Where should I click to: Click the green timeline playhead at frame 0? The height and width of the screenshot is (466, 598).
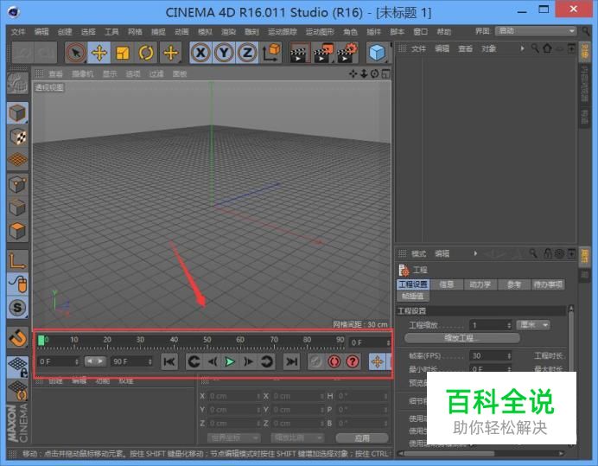point(41,340)
